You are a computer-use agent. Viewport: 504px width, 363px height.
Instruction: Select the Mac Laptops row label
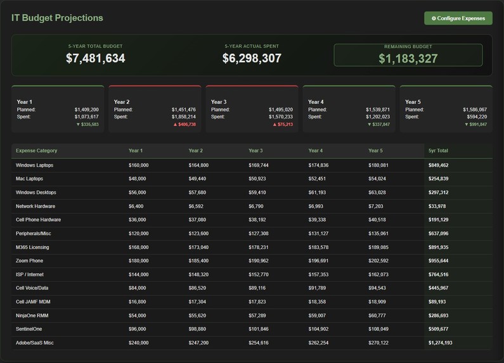coord(29,179)
